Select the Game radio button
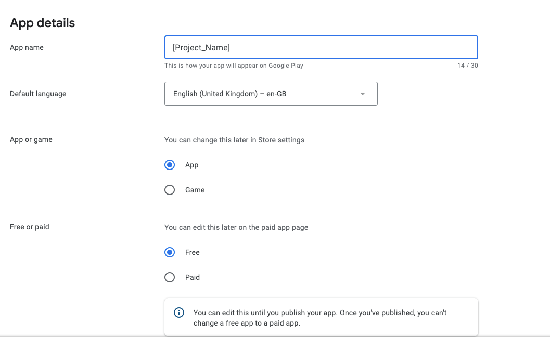The width and height of the screenshot is (550, 337). tap(170, 190)
